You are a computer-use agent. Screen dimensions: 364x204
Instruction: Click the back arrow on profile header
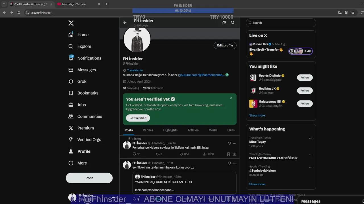pyautogui.click(x=125, y=23)
